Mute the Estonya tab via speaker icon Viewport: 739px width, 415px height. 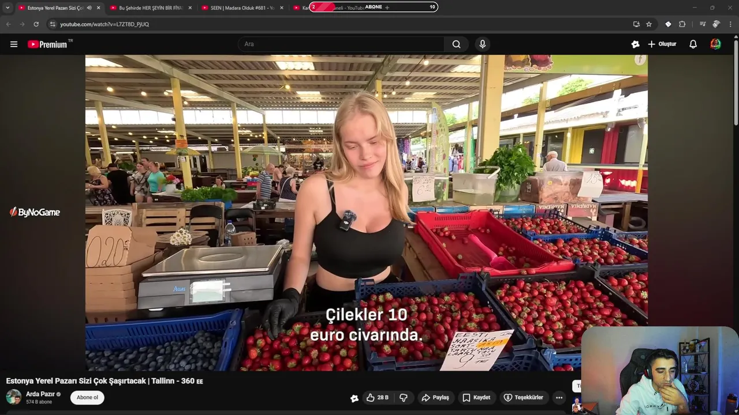(89, 8)
